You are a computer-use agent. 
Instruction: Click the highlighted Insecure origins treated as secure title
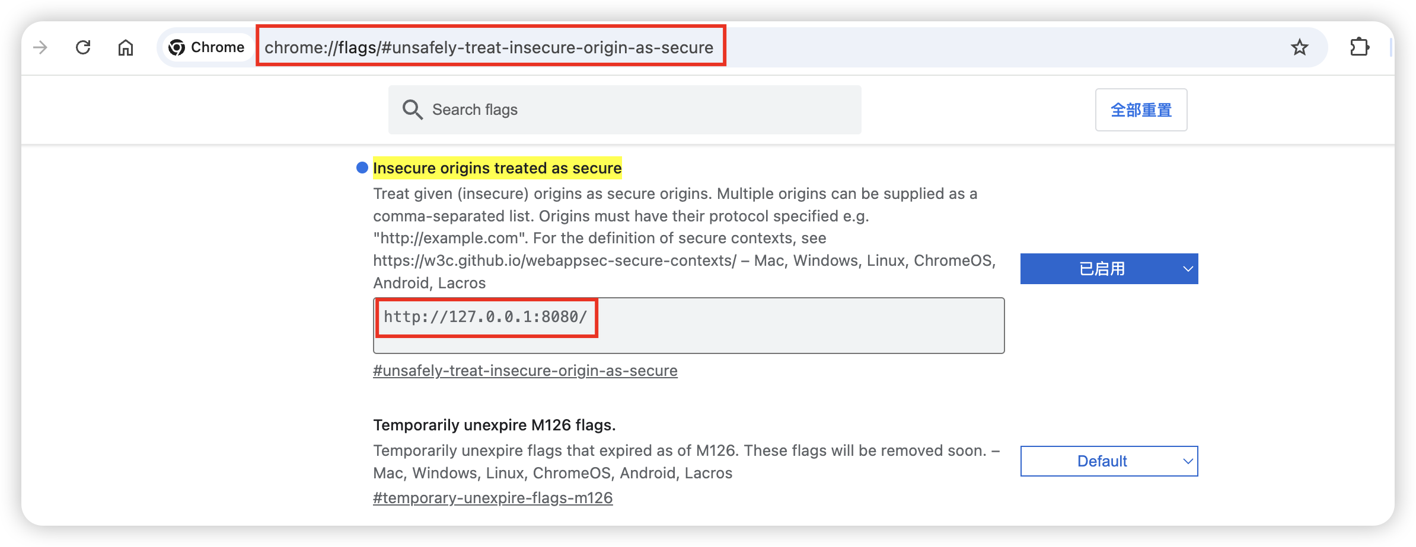click(x=497, y=168)
